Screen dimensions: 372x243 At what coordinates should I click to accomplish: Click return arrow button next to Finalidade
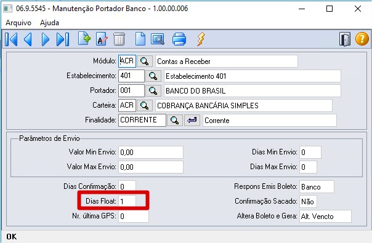pos(192,120)
